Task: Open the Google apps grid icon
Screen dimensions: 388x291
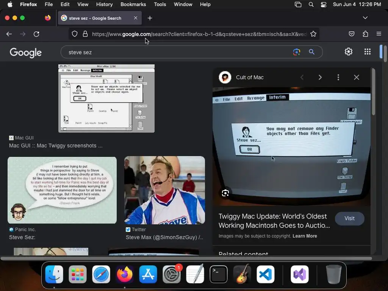Action: coord(368,52)
